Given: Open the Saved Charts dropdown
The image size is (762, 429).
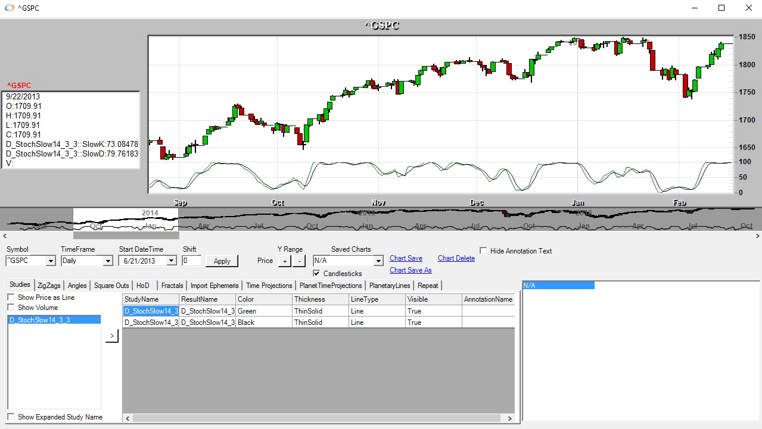Looking at the screenshot, I should 378,261.
